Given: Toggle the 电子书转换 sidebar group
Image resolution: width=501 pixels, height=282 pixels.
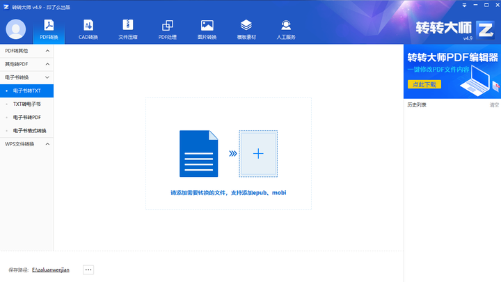Looking at the screenshot, I should pos(26,77).
